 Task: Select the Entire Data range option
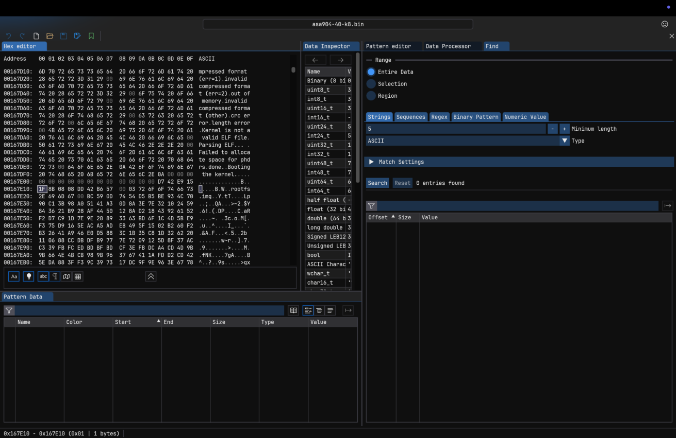tap(390, 72)
